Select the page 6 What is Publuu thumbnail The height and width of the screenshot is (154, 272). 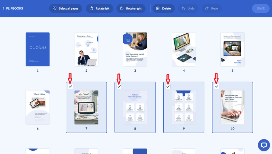38,107
